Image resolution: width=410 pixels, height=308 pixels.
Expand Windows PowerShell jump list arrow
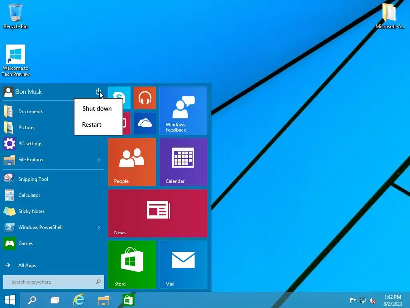pos(99,228)
